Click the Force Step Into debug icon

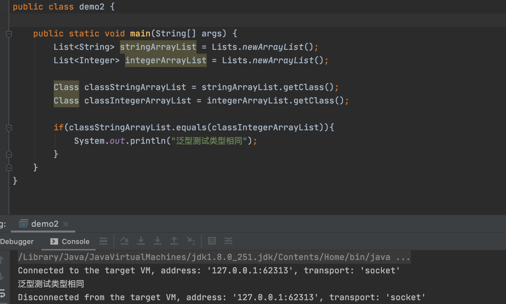click(158, 241)
